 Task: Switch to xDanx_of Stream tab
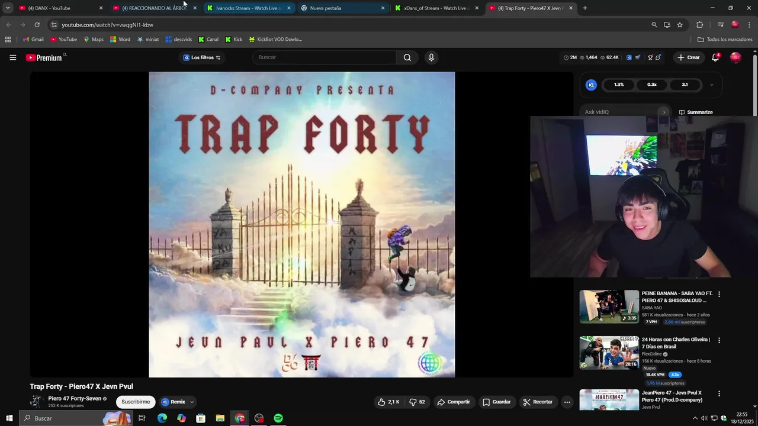(436, 8)
